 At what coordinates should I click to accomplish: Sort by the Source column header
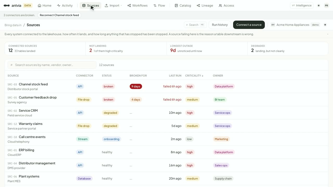tap(13, 76)
